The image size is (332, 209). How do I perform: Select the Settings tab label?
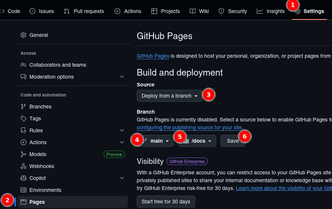[314, 11]
